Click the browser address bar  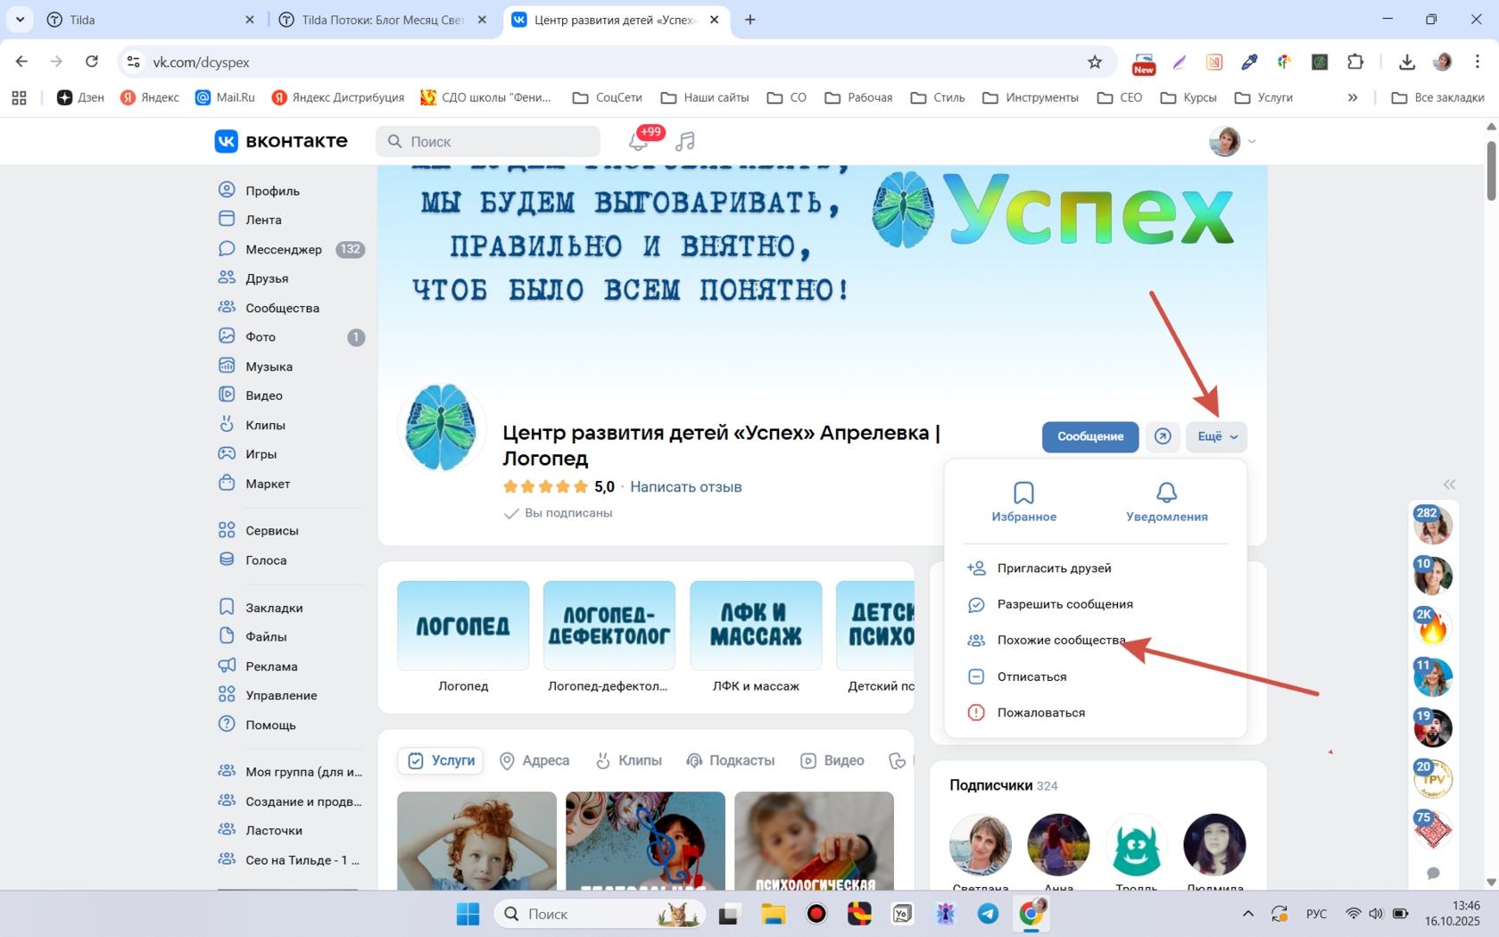(x=616, y=62)
